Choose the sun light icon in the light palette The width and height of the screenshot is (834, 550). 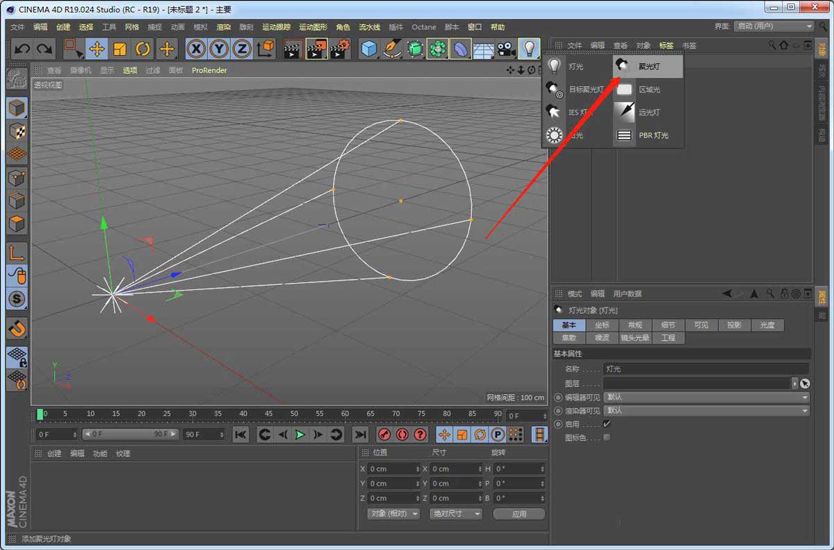tap(554, 135)
